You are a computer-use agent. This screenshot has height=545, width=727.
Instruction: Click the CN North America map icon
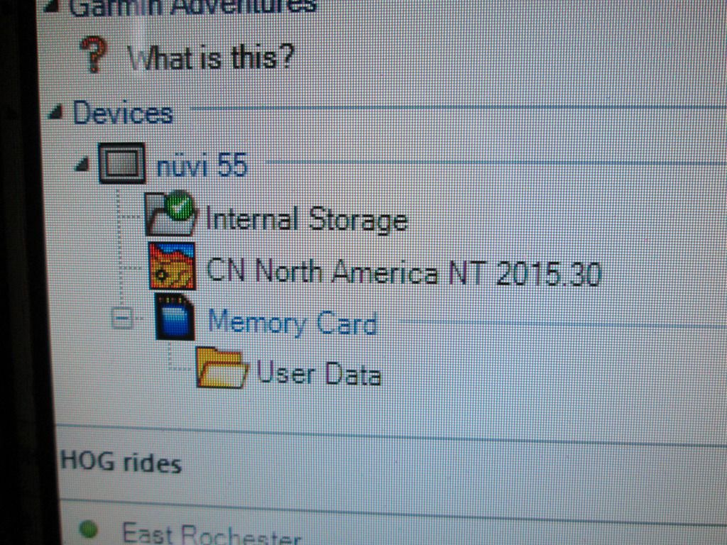pyautogui.click(x=171, y=266)
